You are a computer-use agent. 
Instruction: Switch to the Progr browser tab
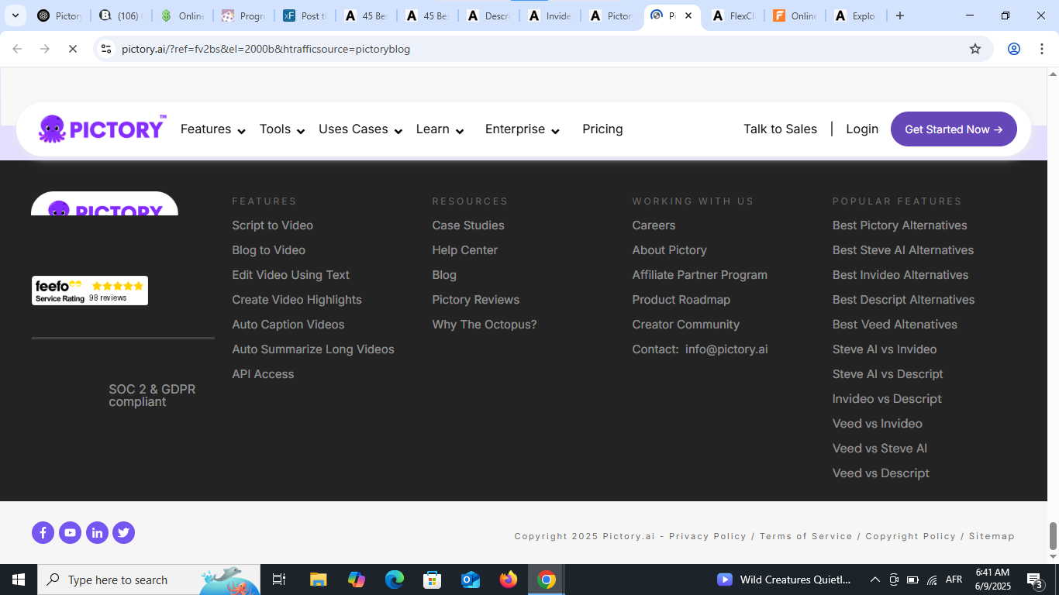243,15
